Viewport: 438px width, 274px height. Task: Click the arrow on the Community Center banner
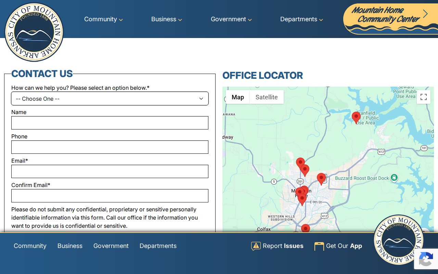(x=425, y=14)
